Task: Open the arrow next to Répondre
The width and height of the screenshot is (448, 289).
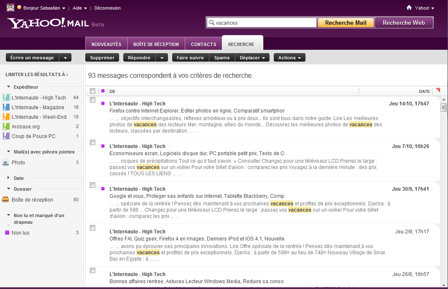Action: point(162,58)
